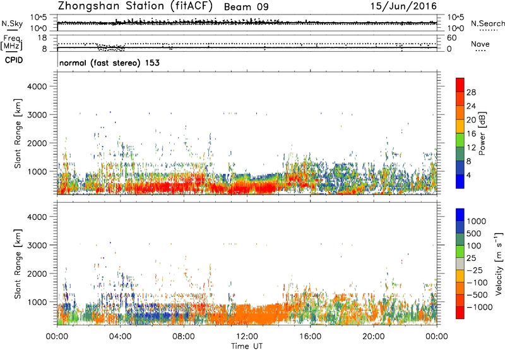This screenshot has height=350, width=505.
Task: Click the 16 tick on the power colorbar
Action: (471, 134)
